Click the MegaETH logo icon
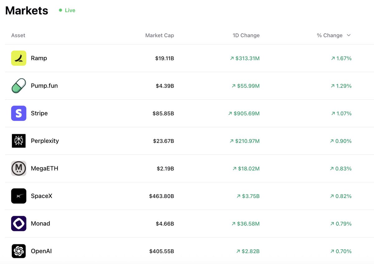This screenshot has width=374, height=264. (x=19, y=168)
